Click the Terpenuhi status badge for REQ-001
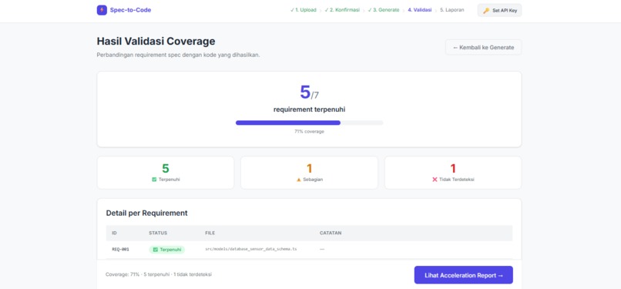The width and height of the screenshot is (621, 289). tap(166, 250)
